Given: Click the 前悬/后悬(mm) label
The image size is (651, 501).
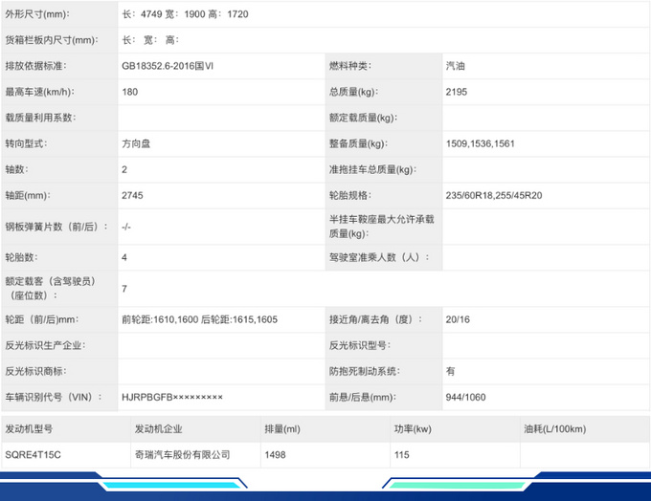Looking at the screenshot, I should (x=363, y=398).
